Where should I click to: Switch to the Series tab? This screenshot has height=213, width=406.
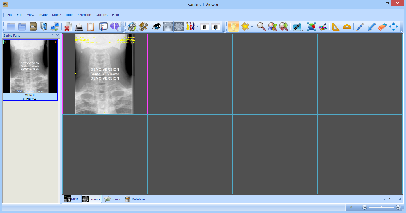tap(112, 199)
